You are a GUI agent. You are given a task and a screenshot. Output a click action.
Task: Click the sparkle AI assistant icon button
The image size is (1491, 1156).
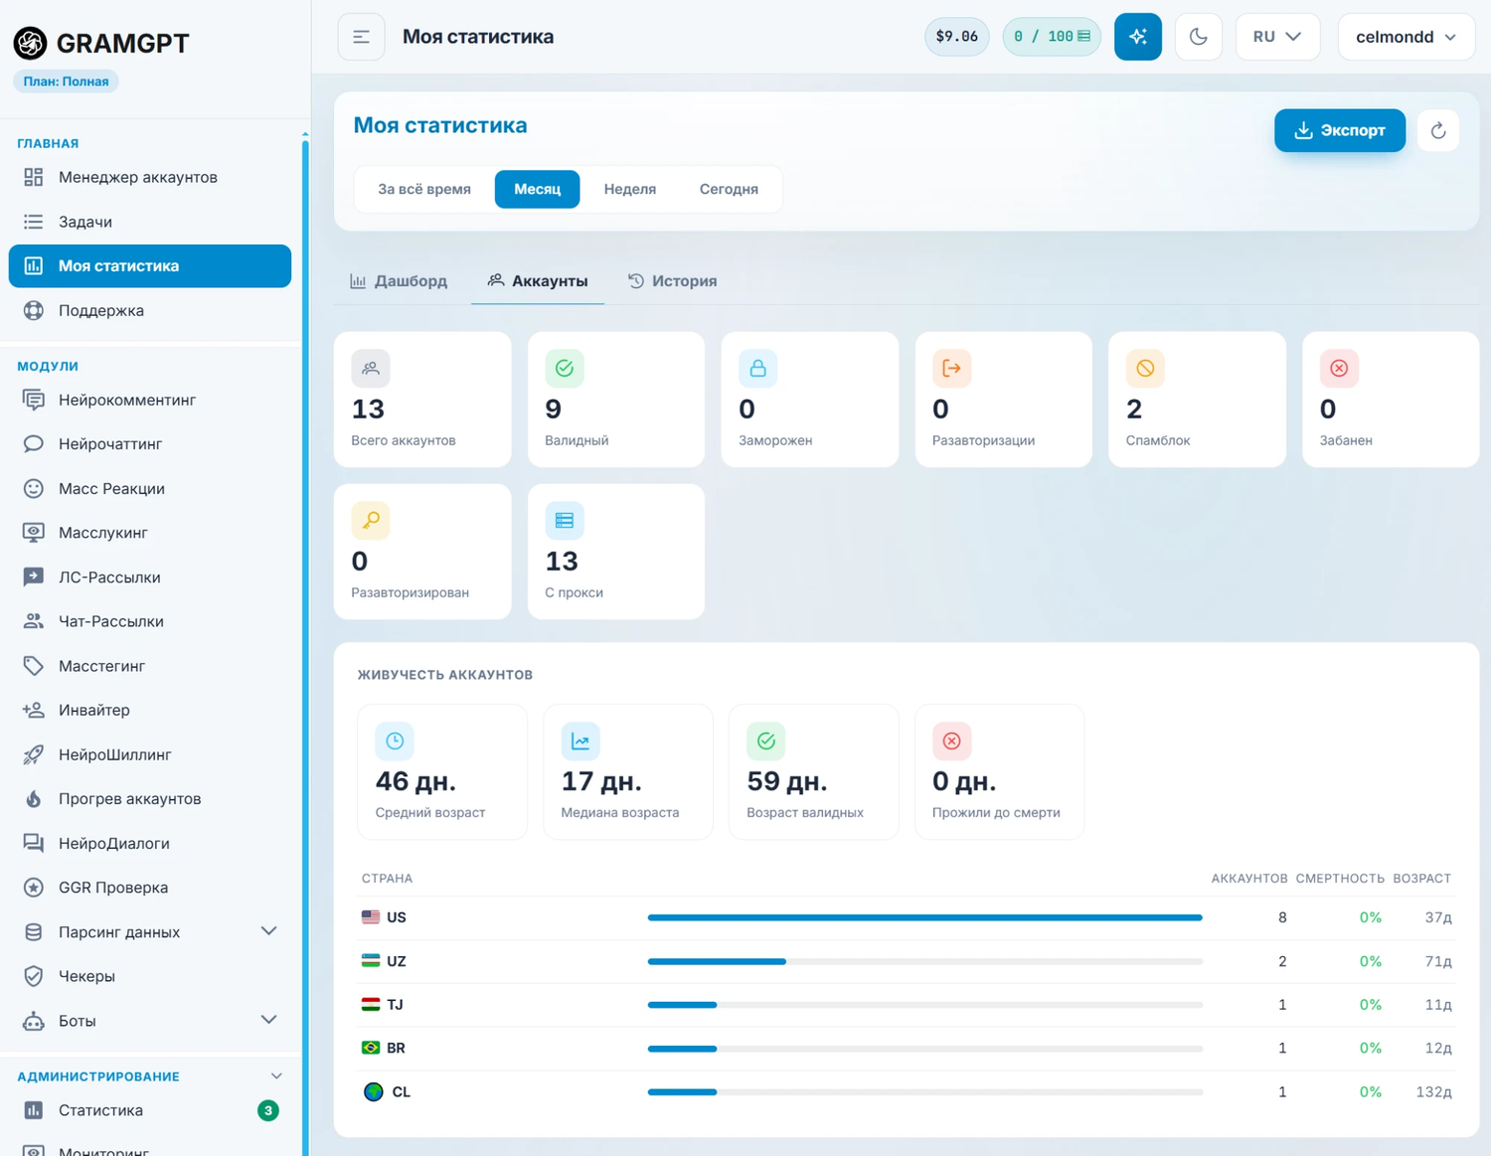1138,37
